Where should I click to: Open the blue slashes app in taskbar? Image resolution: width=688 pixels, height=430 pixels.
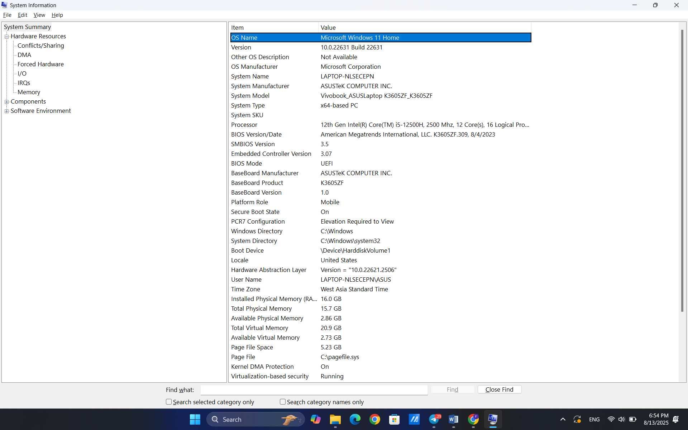point(414,419)
